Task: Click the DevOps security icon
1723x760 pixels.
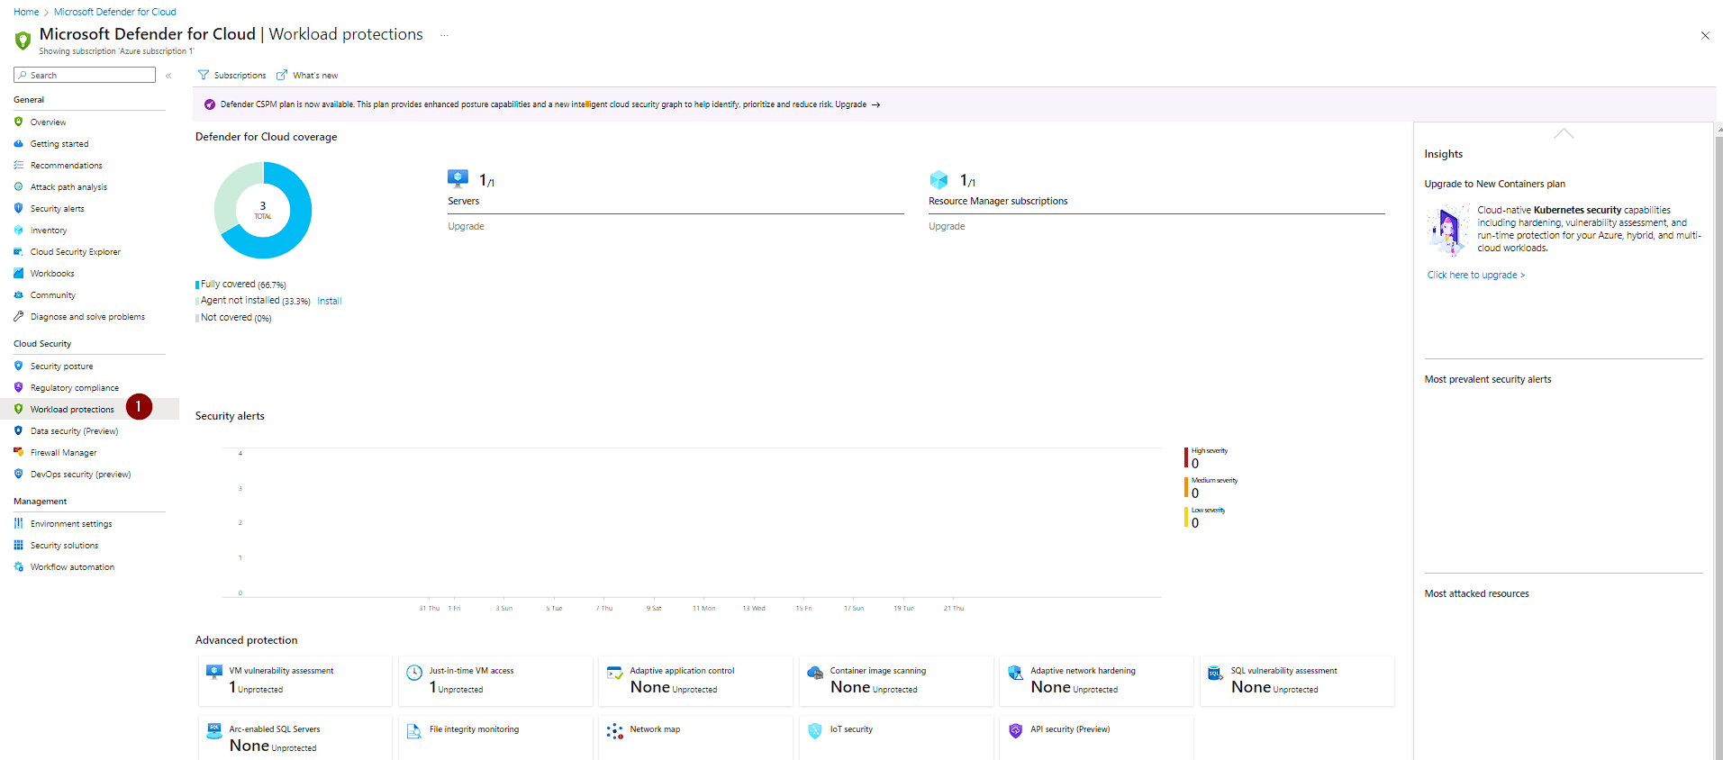Action: coord(18,474)
